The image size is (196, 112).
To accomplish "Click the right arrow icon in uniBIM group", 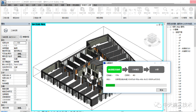I will 172,13.
